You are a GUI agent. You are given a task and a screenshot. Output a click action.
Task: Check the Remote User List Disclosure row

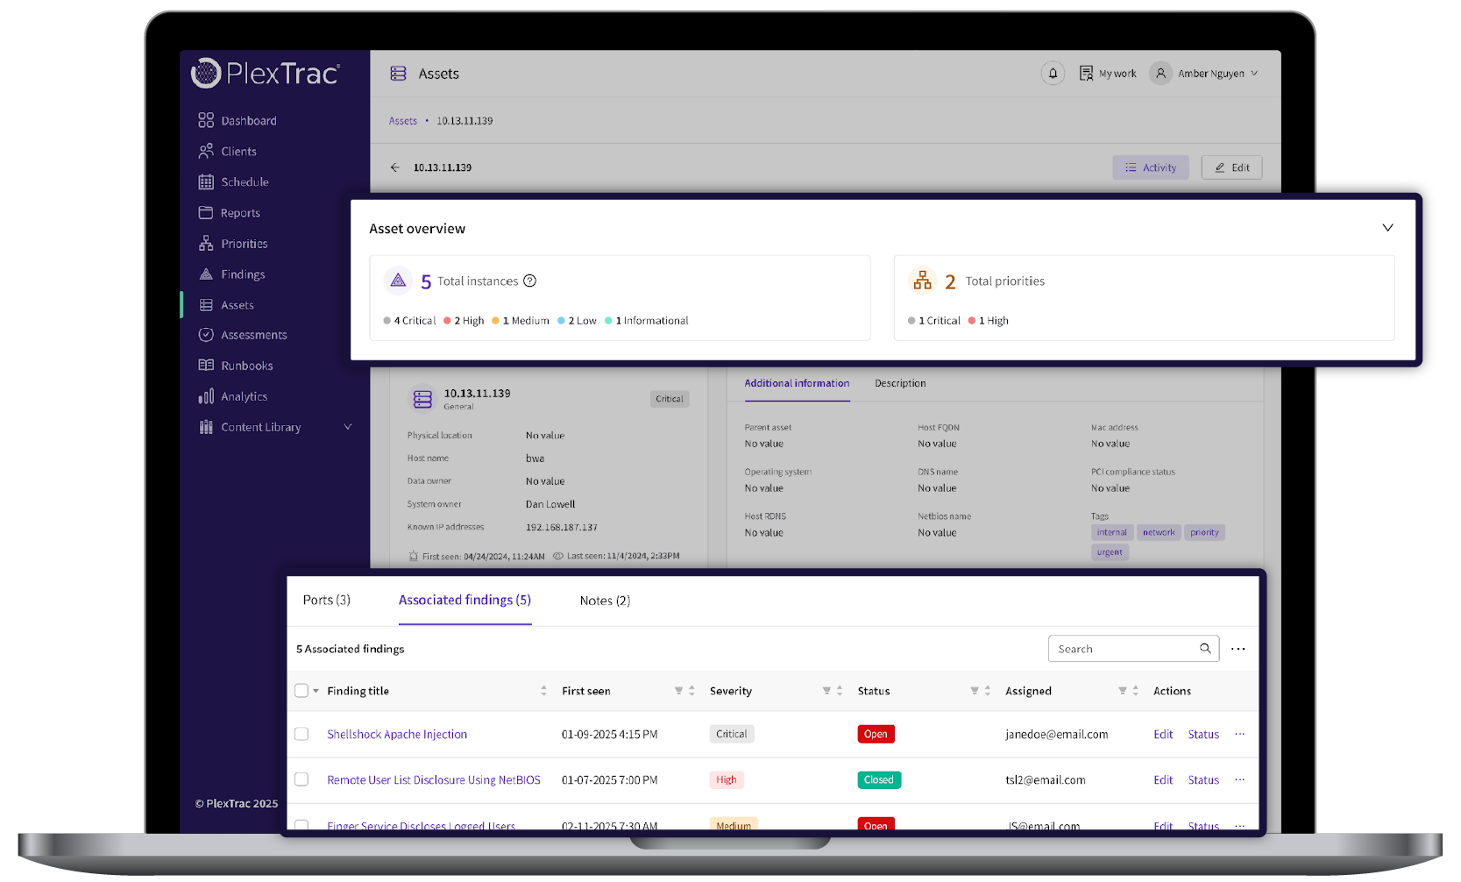click(301, 779)
